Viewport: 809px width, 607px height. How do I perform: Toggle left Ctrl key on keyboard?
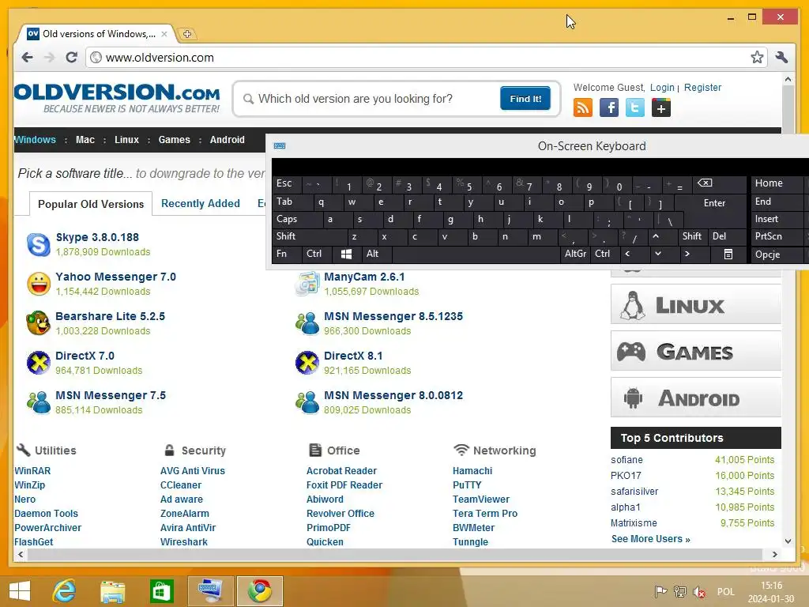tap(316, 254)
